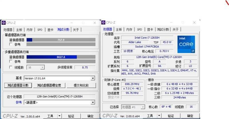The height and width of the screenshot is (119, 229).
Task: Open the 关于 tab in the right window
Action: tap(175, 29)
